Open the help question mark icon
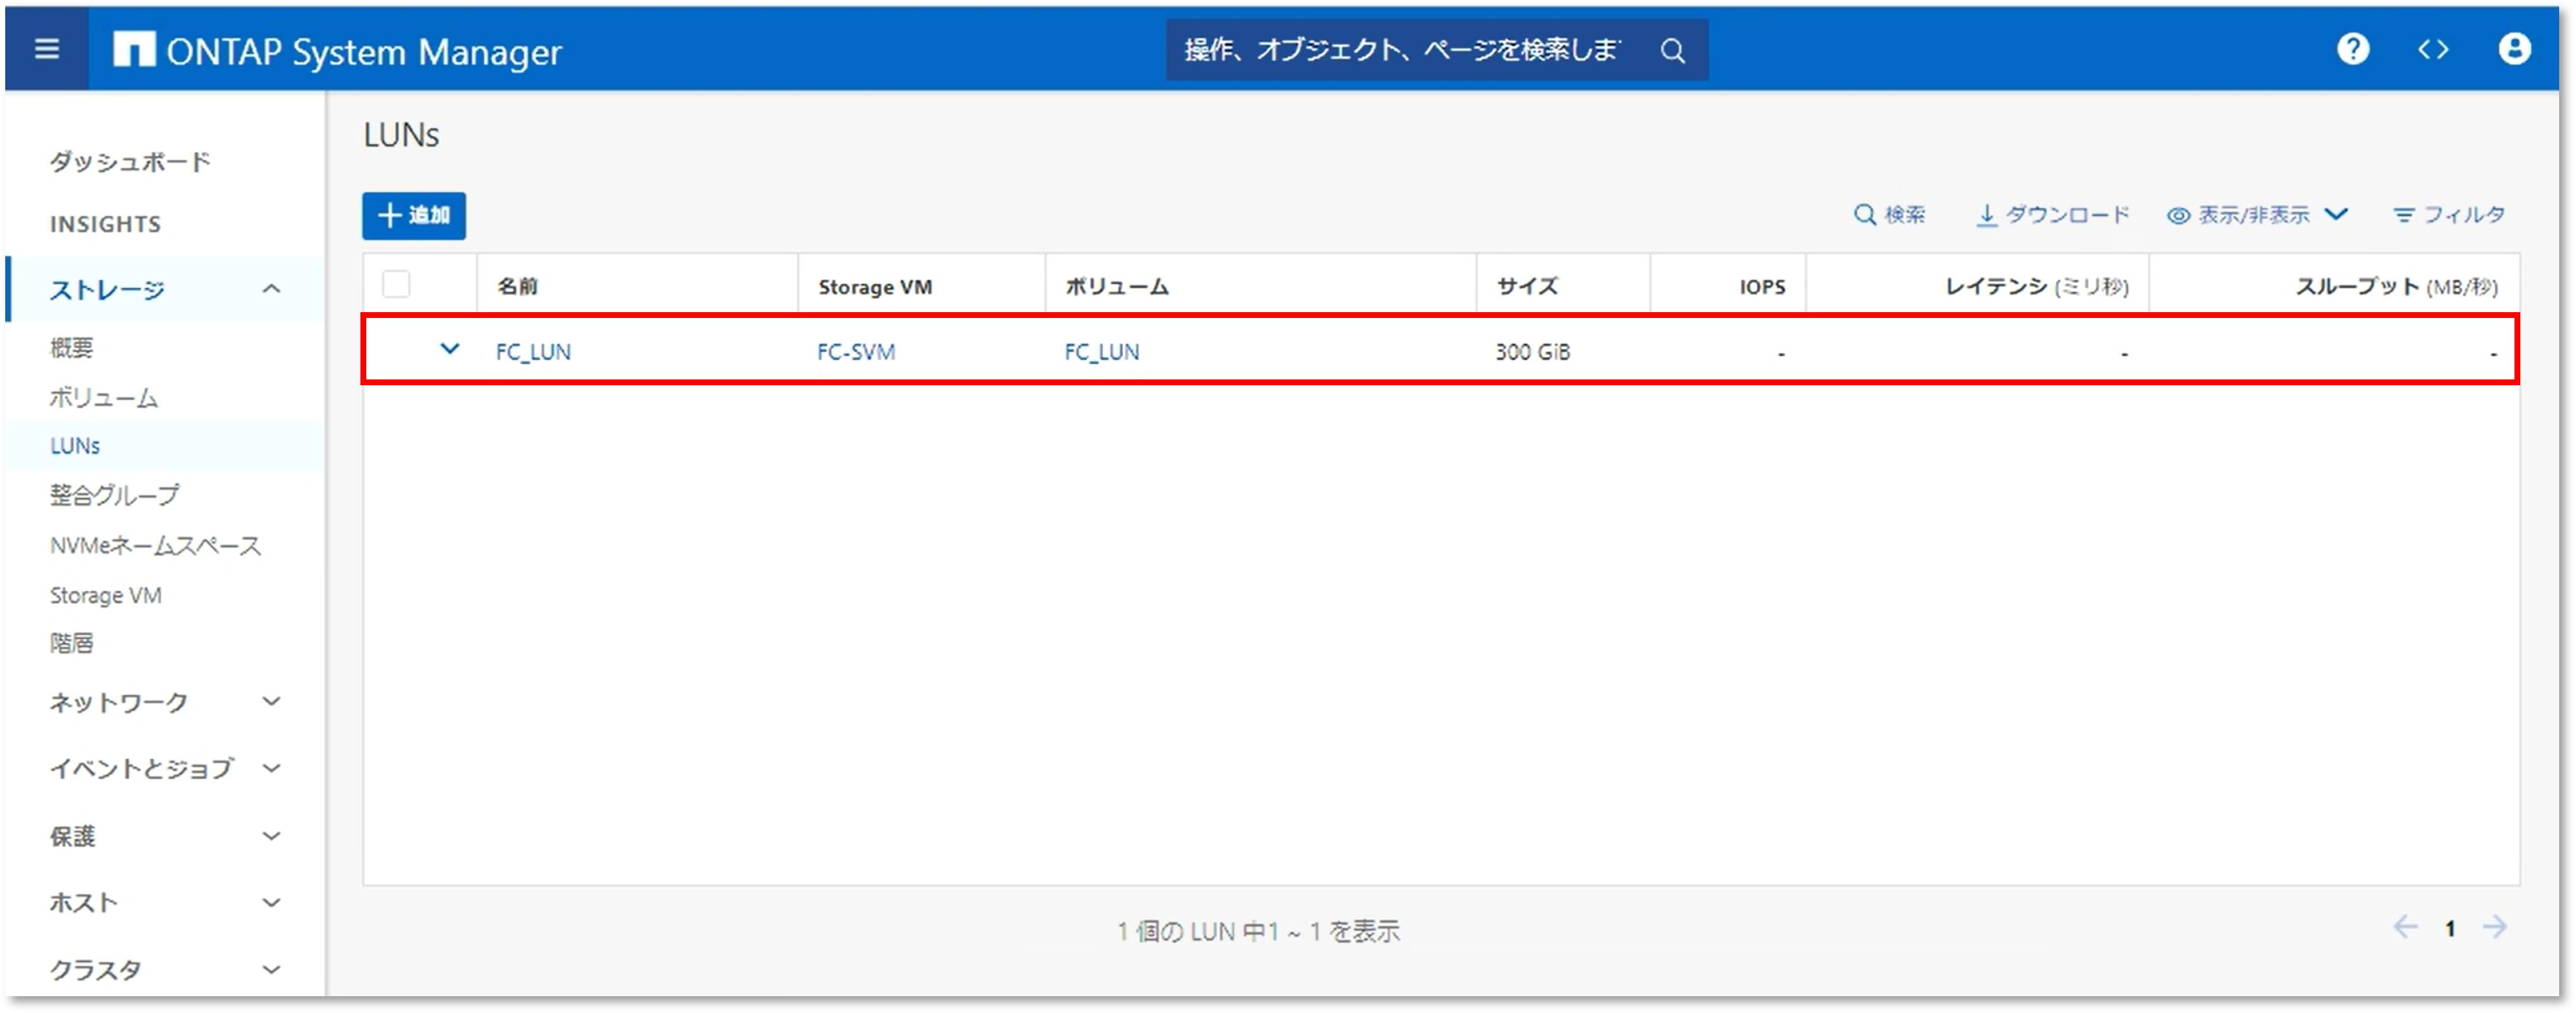Screen dimensions: 2576x1013 click(x=2352, y=49)
